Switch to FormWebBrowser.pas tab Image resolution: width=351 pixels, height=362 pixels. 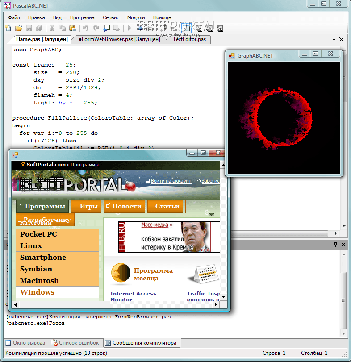(x=119, y=39)
